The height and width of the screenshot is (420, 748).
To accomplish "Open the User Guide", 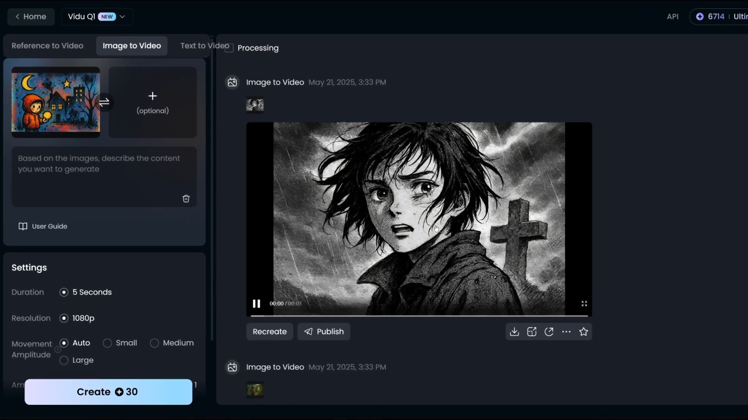I will pyautogui.click(x=43, y=226).
